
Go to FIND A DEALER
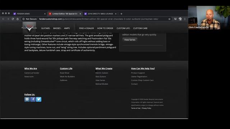point(86,28)
